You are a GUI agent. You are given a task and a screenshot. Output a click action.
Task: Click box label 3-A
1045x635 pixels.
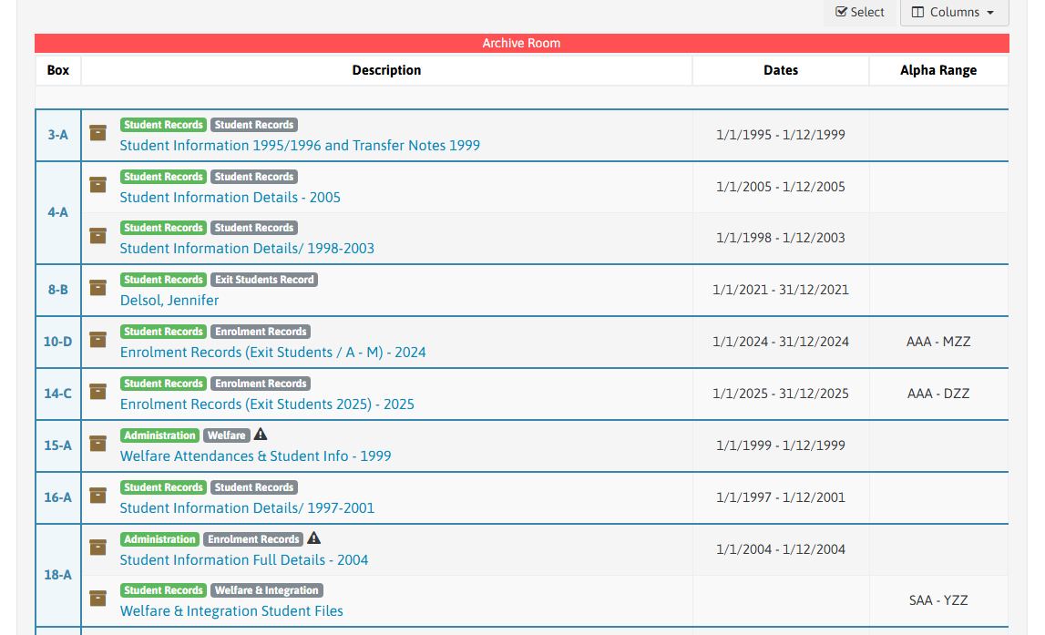pos(58,135)
